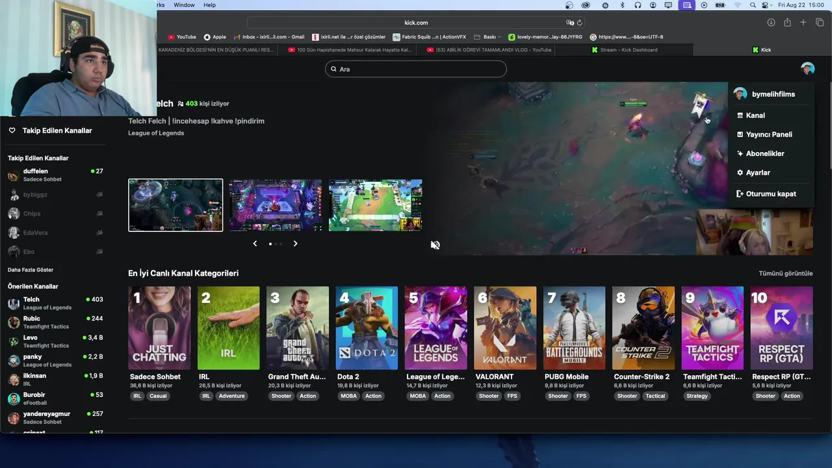The image size is (832, 468).
Task: Open offline channel bybiggz in the sidebar
Action: click(55, 194)
